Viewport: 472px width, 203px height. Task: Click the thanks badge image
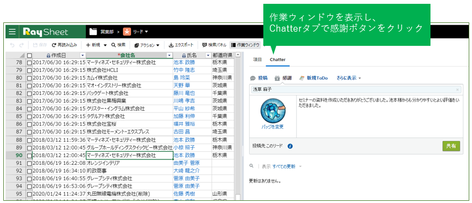[x=273, y=110]
